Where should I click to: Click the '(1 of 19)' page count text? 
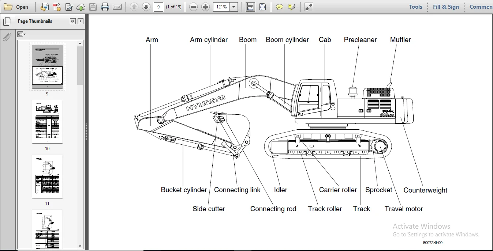[173, 7]
